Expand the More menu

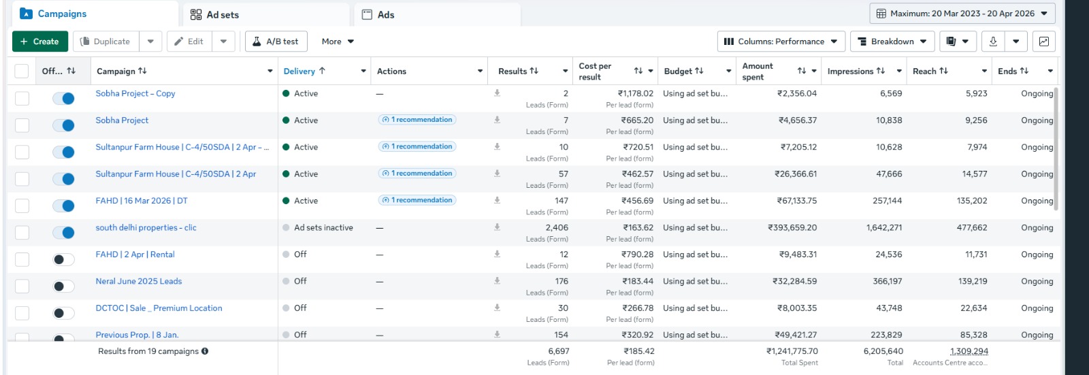coord(338,42)
